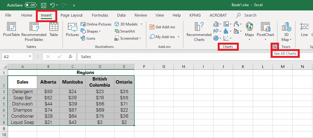Open the Formulas tab

click(x=100, y=15)
